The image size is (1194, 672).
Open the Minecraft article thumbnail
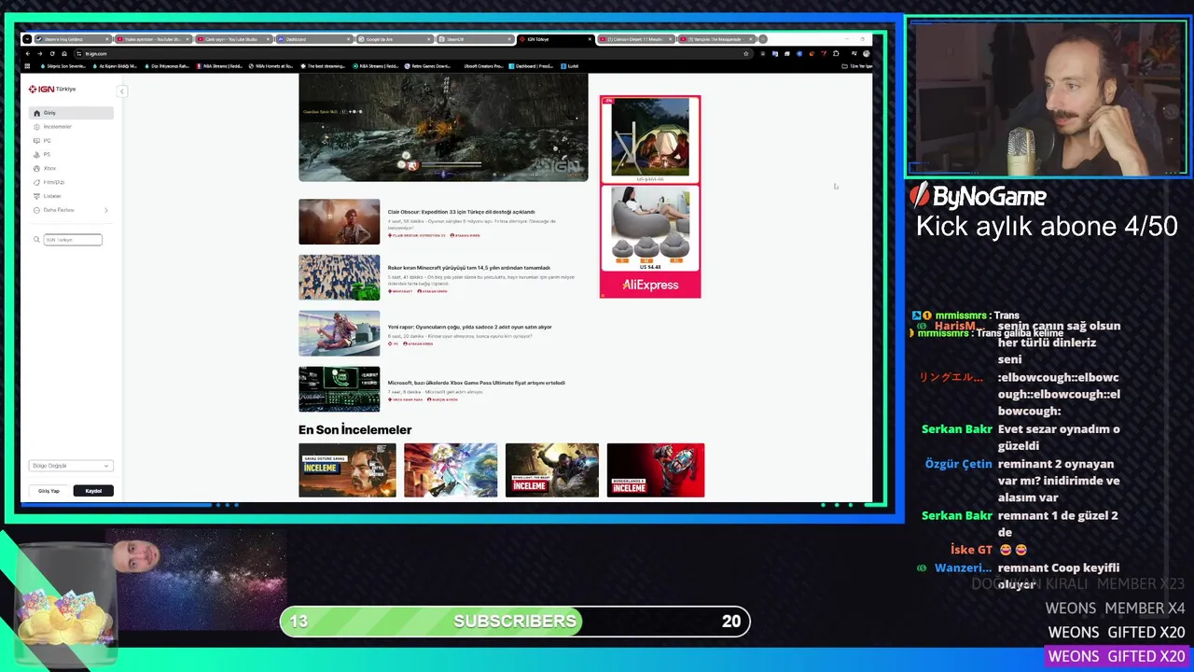click(x=339, y=277)
